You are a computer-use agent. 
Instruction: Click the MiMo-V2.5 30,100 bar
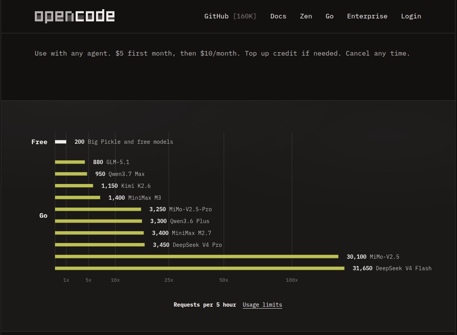pos(197,256)
